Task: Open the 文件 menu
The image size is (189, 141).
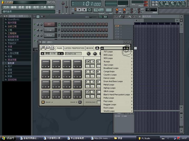Action: click(6, 7)
